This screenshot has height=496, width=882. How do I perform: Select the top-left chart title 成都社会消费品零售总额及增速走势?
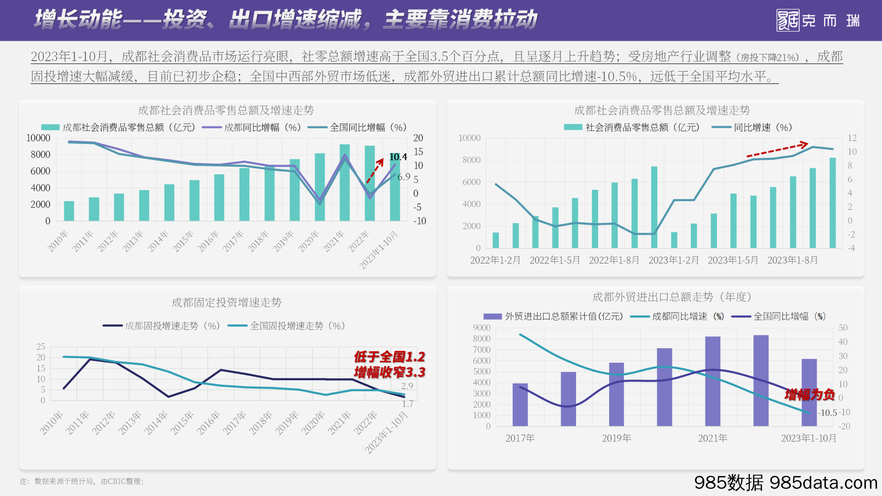[x=226, y=110]
